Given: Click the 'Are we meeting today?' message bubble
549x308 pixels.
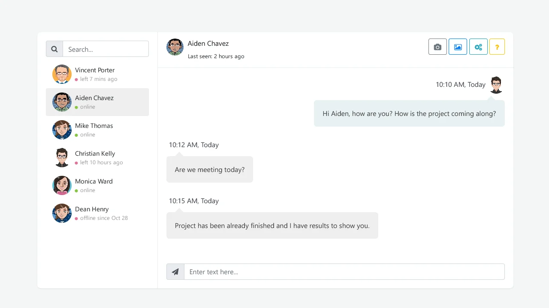Looking at the screenshot, I should tap(210, 169).
